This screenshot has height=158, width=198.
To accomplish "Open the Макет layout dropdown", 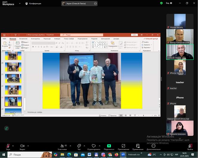I will click(25, 42).
